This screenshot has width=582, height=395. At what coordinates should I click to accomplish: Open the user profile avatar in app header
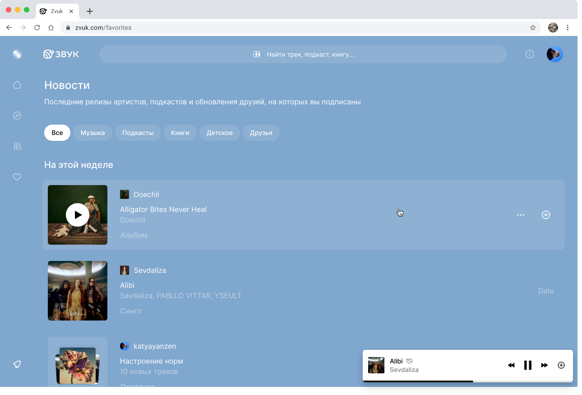click(x=555, y=54)
